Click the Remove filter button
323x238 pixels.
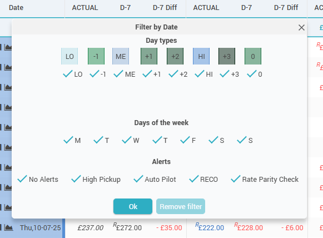(181, 206)
